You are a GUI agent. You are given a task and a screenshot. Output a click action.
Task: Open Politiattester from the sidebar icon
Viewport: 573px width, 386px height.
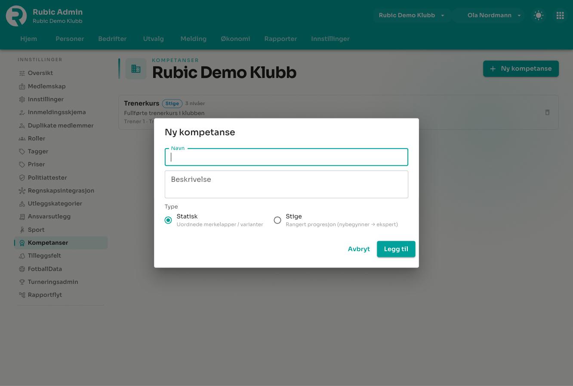point(22,177)
